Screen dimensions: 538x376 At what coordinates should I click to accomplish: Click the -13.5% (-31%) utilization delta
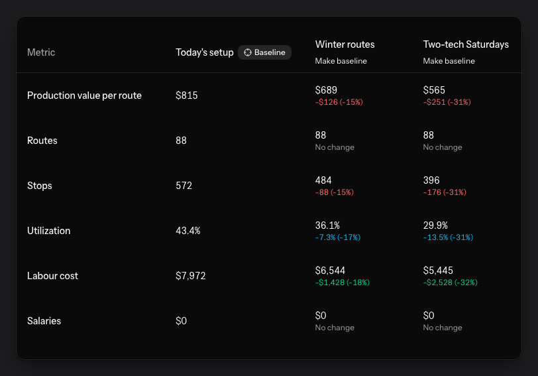tap(448, 237)
